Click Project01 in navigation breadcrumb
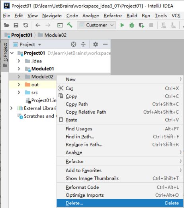The image size is (184, 208). click(19, 35)
